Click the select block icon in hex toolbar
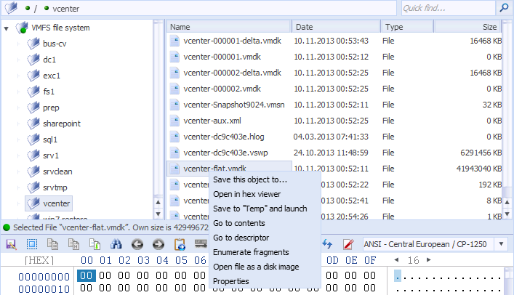 click(x=32, y=244)
